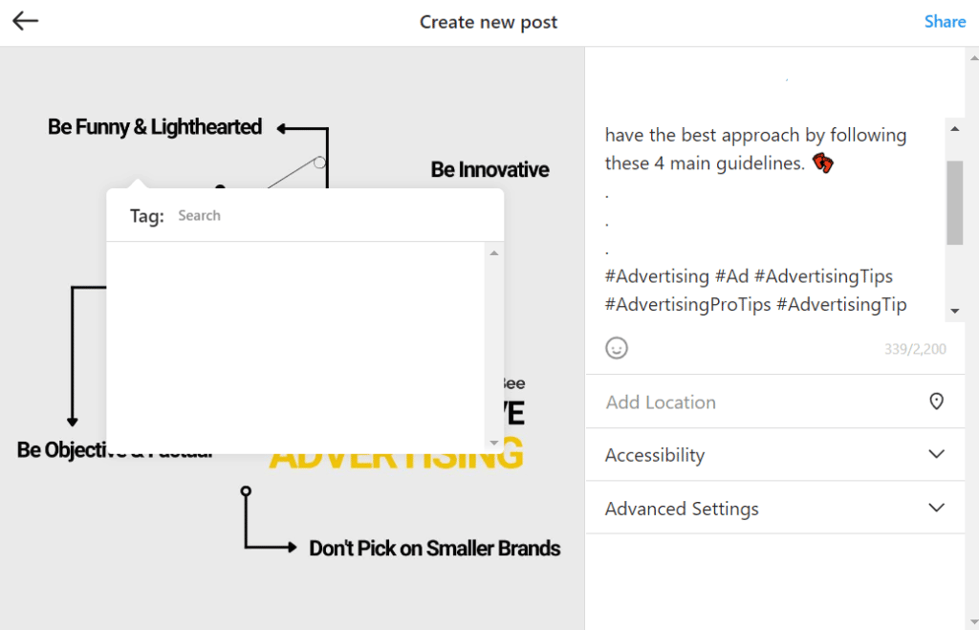Tag the 'Don't Pick on Smaller Brands' text
The height and width of the screenshot is (630, 979).
[x=435, y=548]
